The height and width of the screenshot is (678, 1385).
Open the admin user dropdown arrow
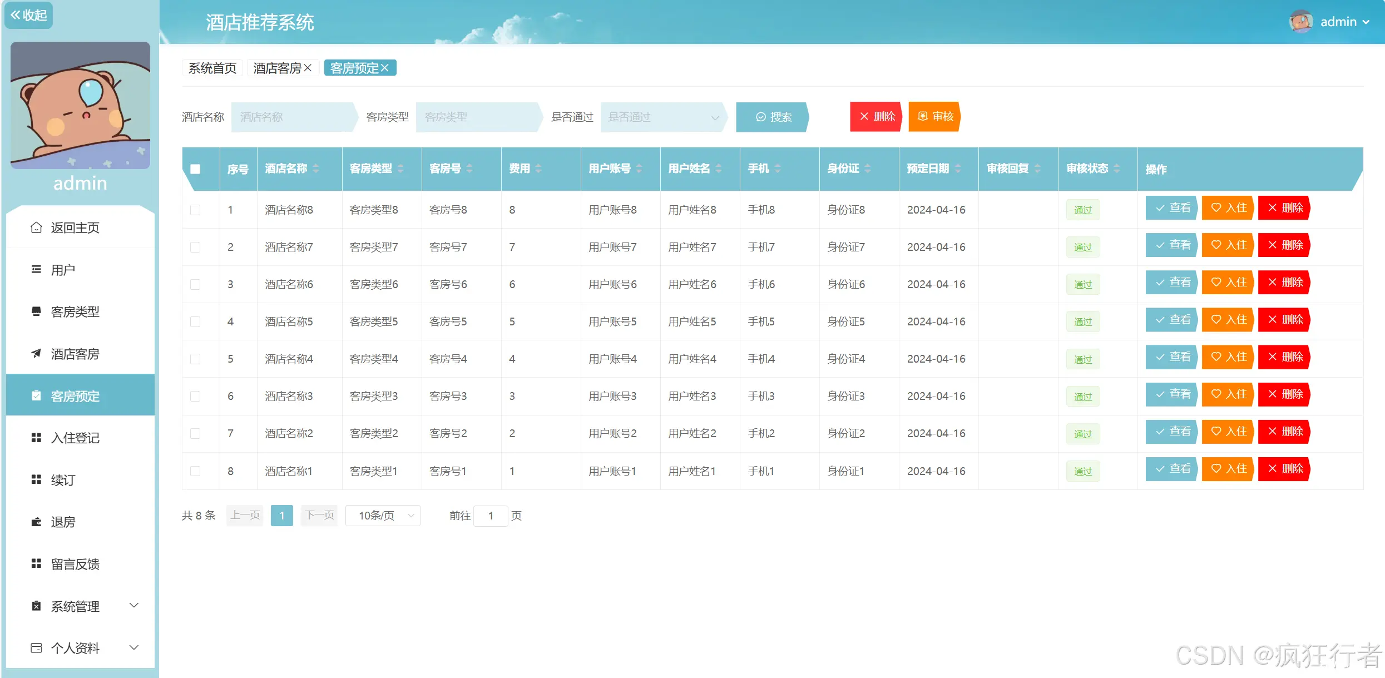pyautogui.click(x=1366, y=22)
